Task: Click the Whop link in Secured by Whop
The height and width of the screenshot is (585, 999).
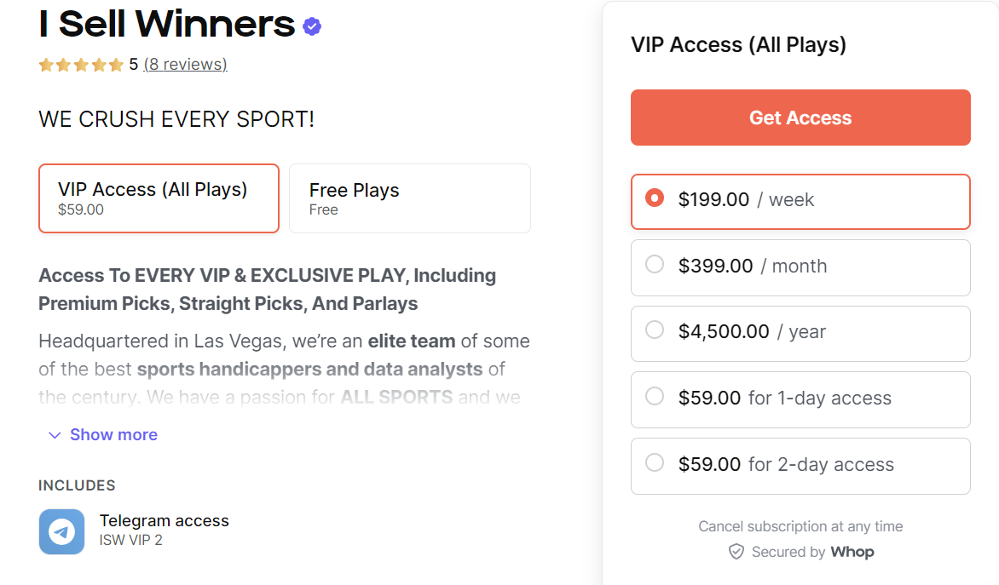Action: point(852,552)
